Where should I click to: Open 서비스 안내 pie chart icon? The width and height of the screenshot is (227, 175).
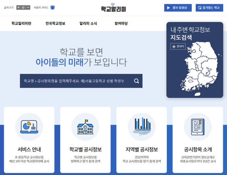(x=29, y=127)
